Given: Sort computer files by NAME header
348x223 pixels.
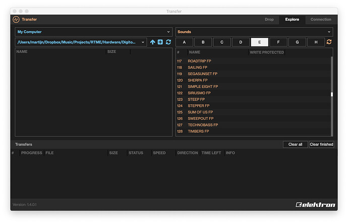Looking at the screenshot, I should point(22,51).
